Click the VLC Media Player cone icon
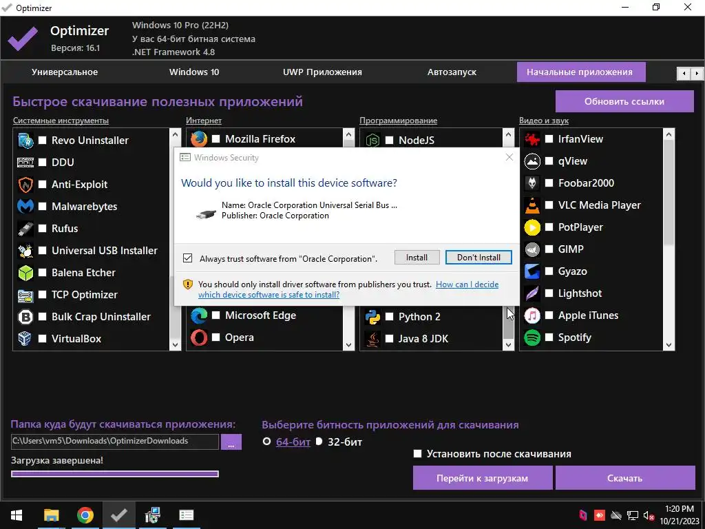Image resolution: width=705 pixels, height=529 pixels. pyautogui.click(x=532, y=205)
